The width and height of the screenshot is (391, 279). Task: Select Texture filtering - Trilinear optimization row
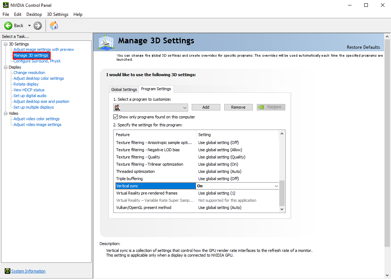click(x=197, y=164)
